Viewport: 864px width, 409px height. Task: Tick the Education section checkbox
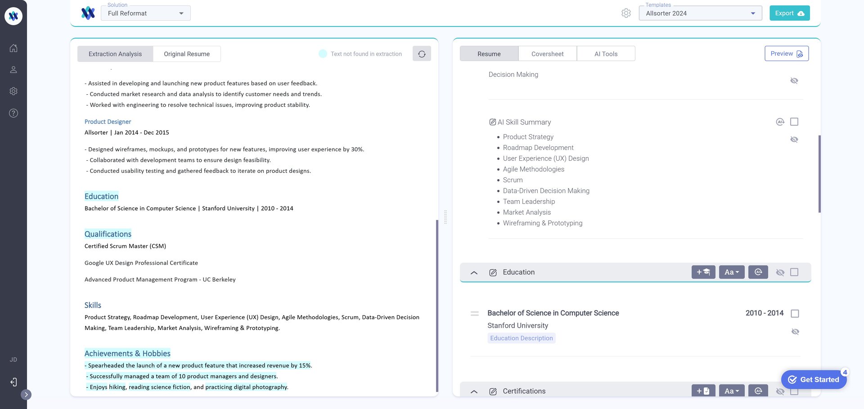(x=794, y=272)
